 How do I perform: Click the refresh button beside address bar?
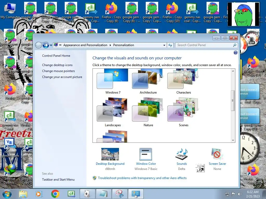tap(170, 45)
